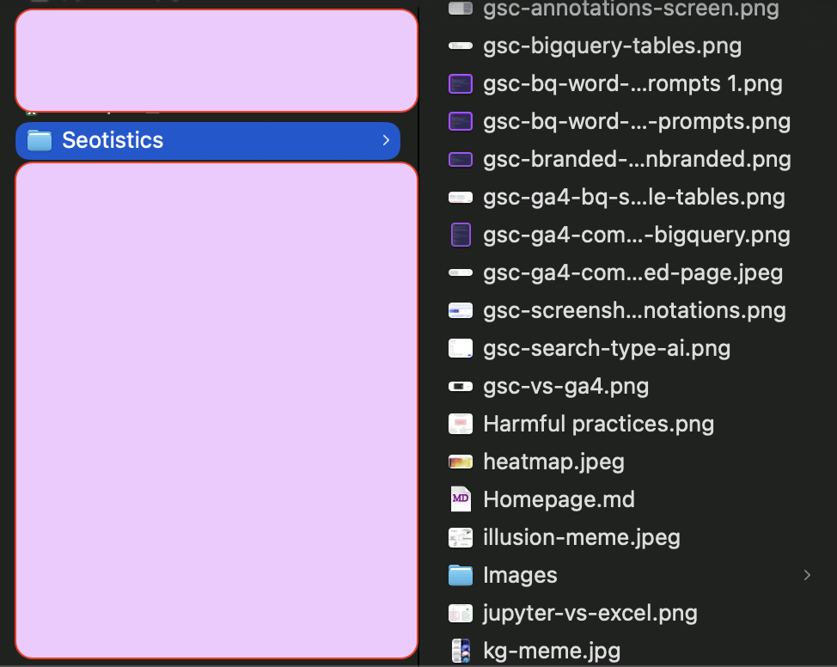This screenshot has width=837, height=667.
Task: Click the heatmap.jpeg thumbnail icon
Action: coord(461,462)
